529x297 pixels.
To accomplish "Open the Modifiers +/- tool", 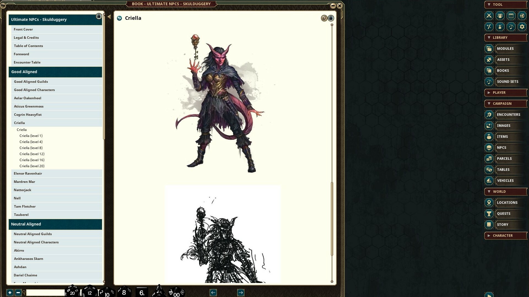I will tap(489, 27).
